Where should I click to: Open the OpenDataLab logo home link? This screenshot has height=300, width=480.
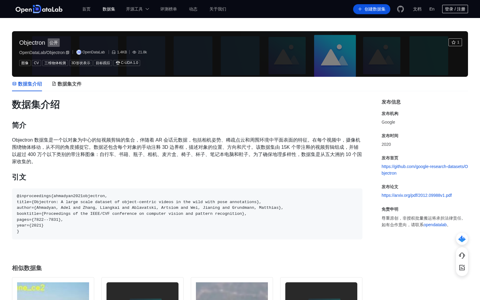39,9
